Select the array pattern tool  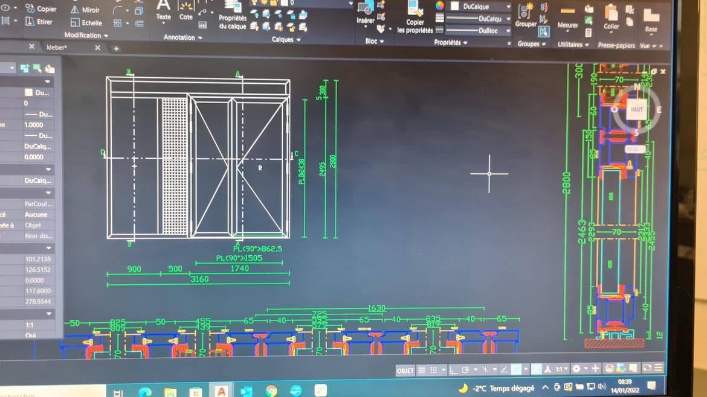(118, 23)
